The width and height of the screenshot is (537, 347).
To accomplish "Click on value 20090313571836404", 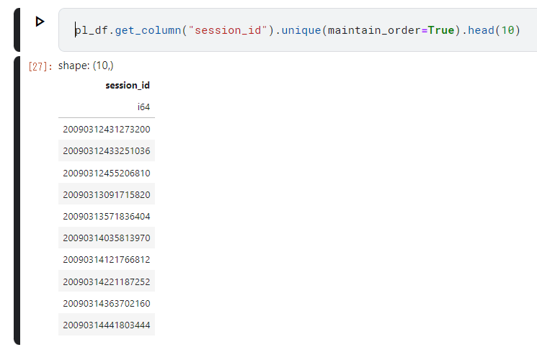I will tap(107, 216).
